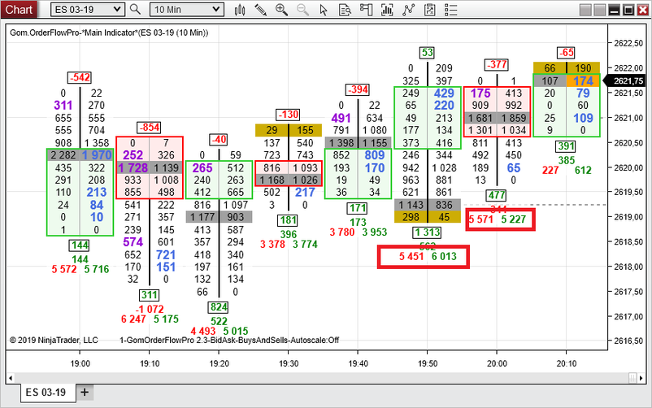Open the Indicators dialog icon
The image size is (652, 408).
click(x=409, y=10)
